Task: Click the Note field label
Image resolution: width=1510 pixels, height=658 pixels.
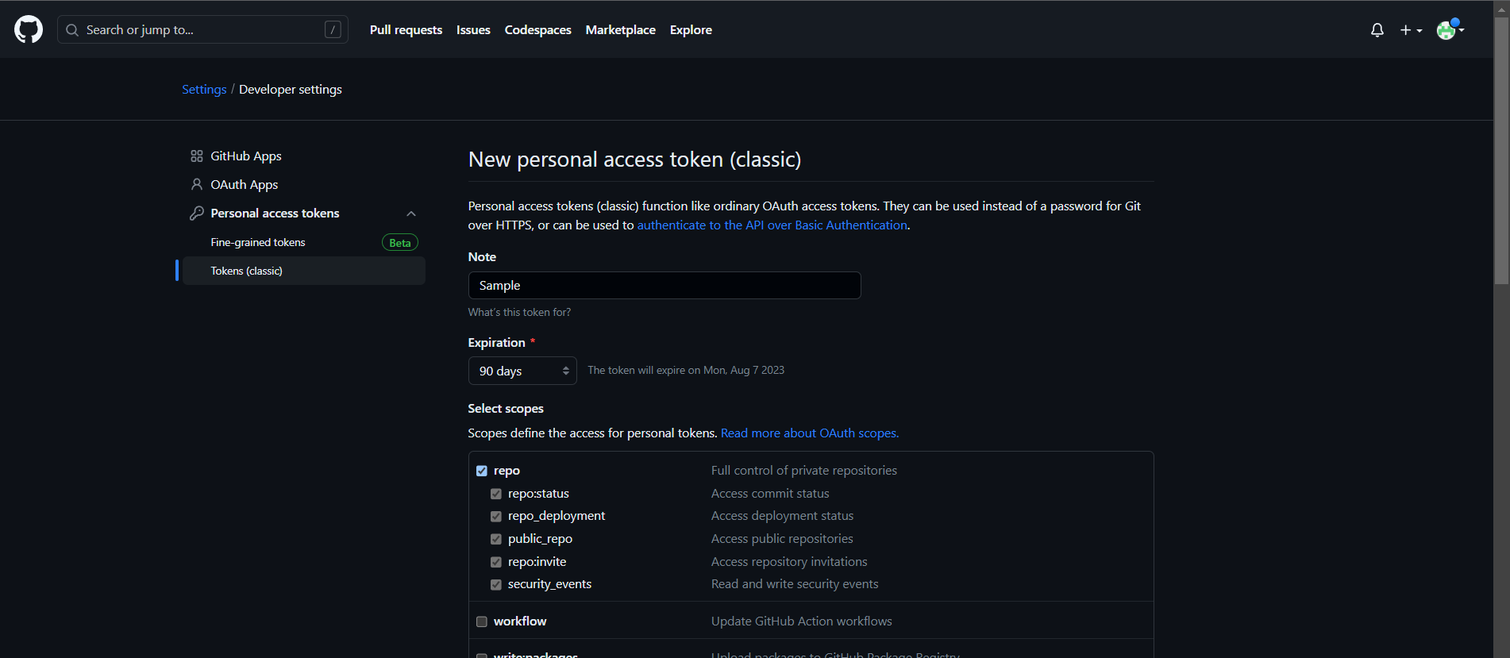Action: pos(482,257)
